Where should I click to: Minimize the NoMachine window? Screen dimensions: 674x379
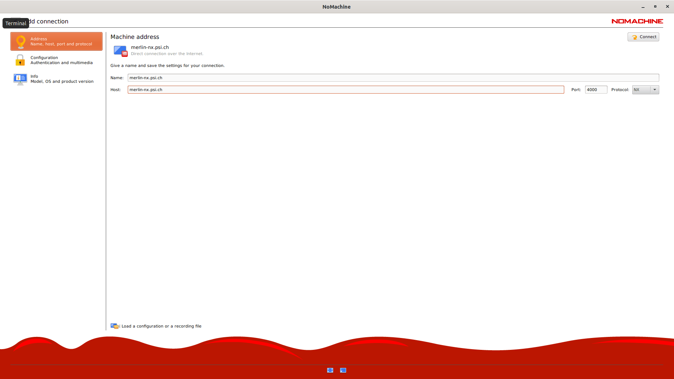click(643, 7)
